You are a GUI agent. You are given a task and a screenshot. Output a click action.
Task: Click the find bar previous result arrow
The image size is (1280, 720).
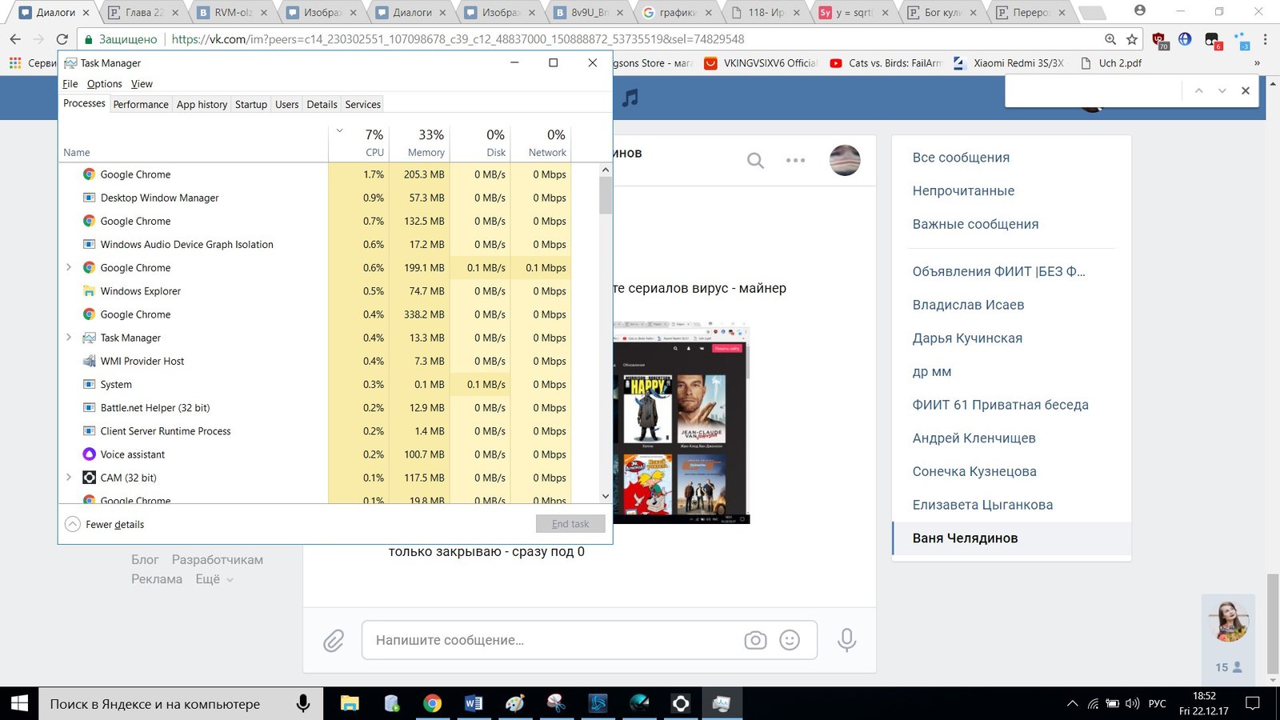(x=1198, y=91)
